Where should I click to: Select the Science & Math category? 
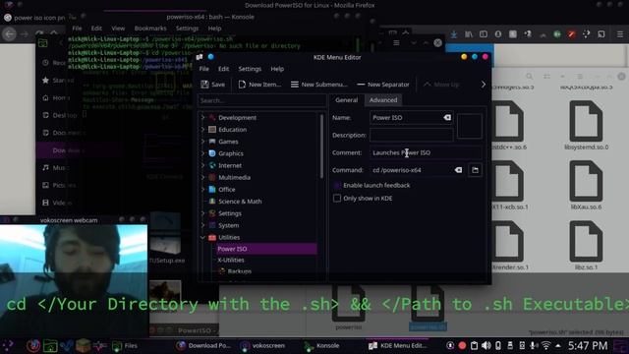click(240, 202)
